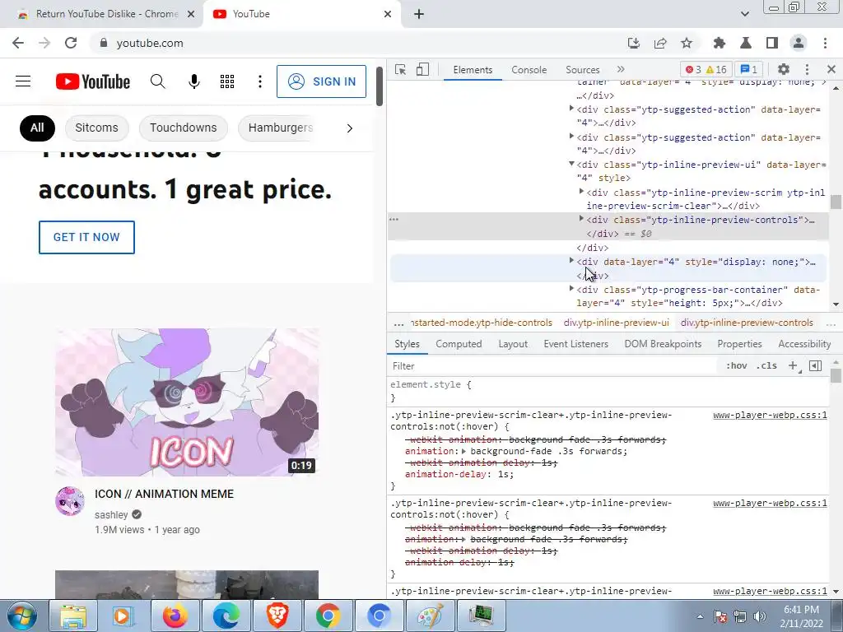Select div.ytp-inline-preview-ui in the breadcrumb

(x=616, y=323)
